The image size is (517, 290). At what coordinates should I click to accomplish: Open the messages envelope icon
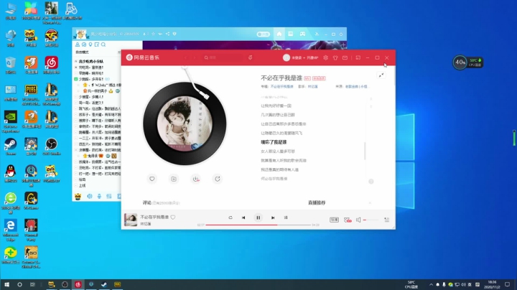click(x=345, y=57)
